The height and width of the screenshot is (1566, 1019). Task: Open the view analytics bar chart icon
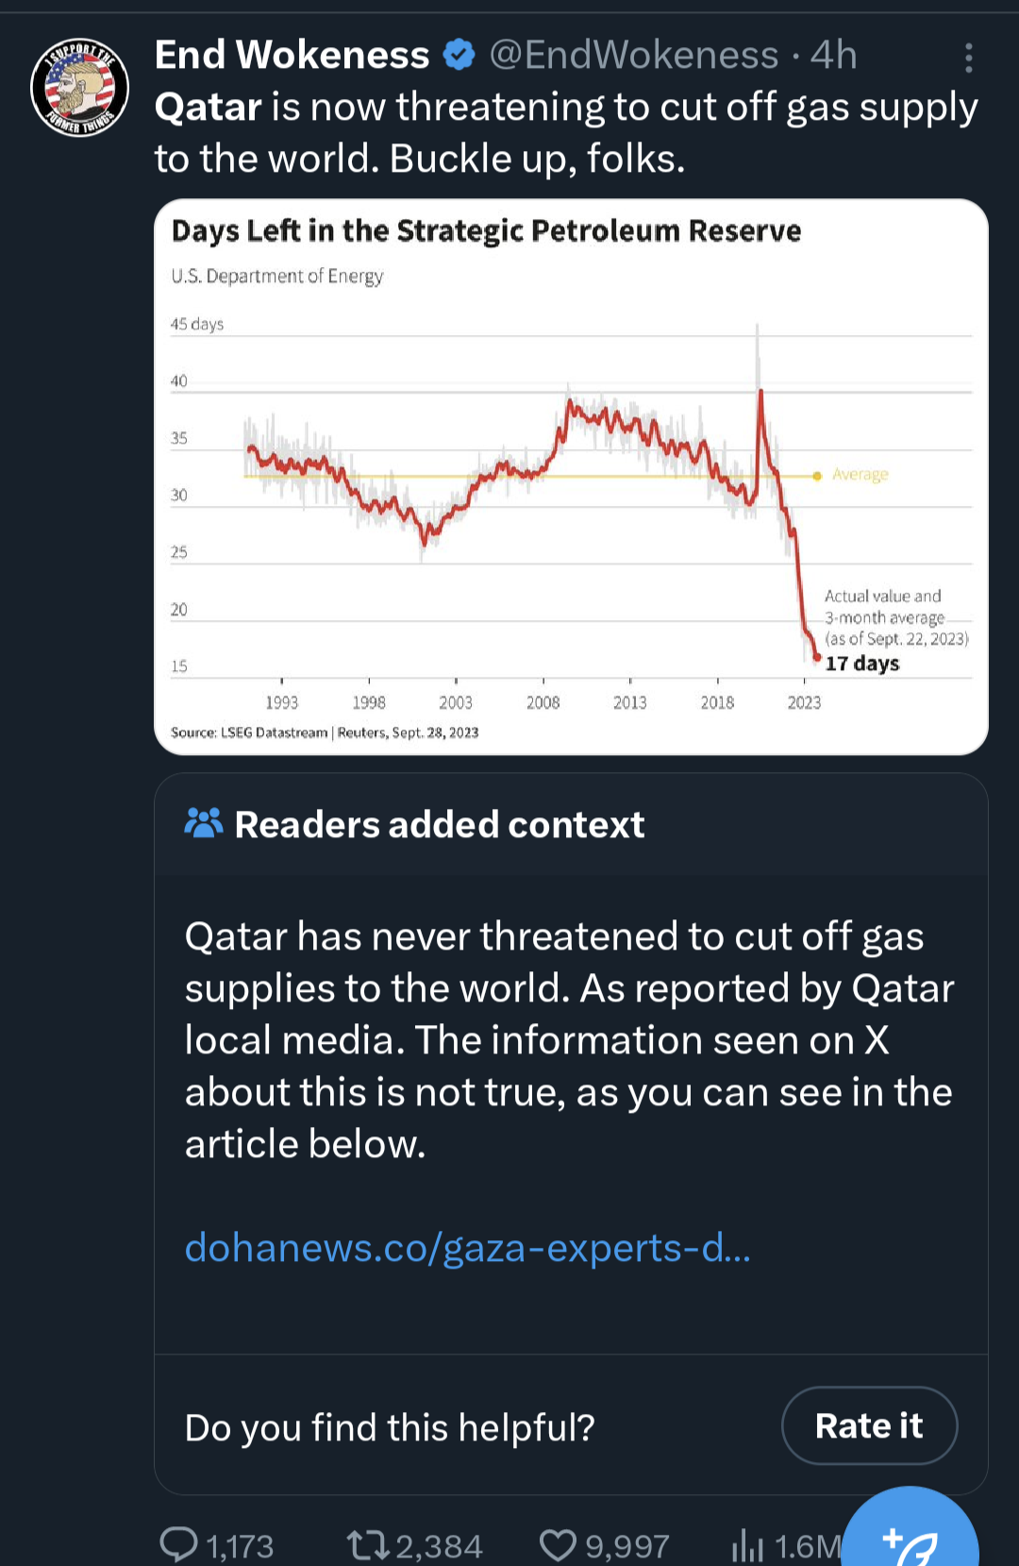[x=747, y=1545]
